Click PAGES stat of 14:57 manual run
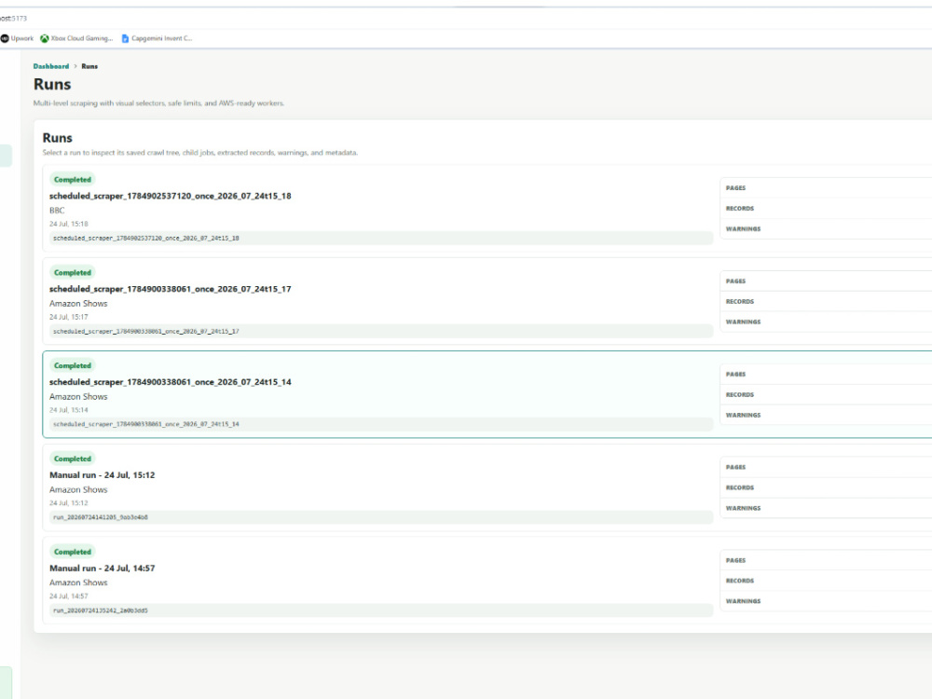932x699 pixels. [x=826, y=560]
